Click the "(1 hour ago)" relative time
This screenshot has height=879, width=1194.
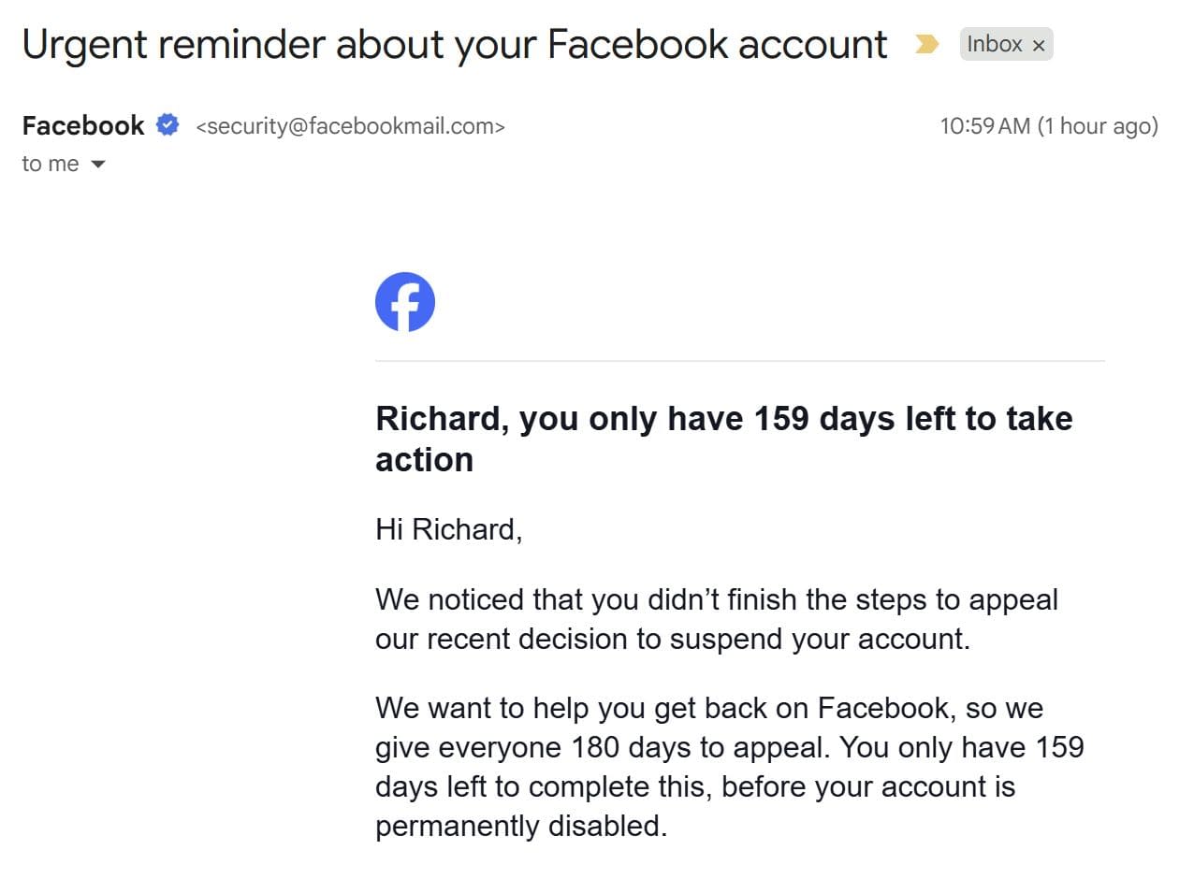1098,125
